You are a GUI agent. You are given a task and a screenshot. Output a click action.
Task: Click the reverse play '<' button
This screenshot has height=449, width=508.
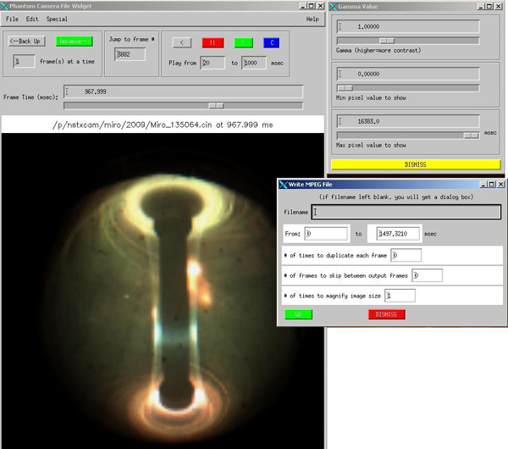point(181,42)
